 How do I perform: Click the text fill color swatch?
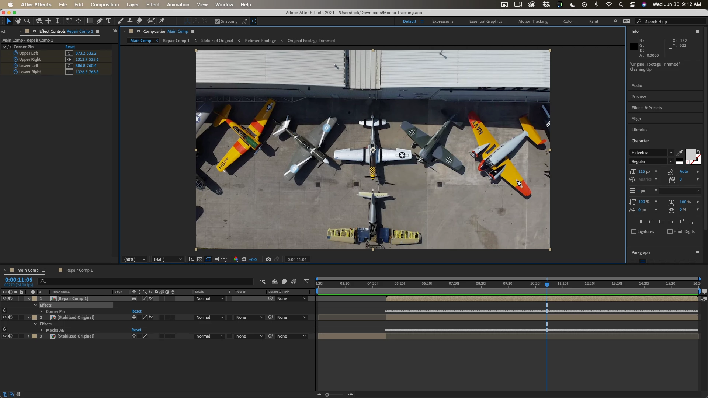690,154
